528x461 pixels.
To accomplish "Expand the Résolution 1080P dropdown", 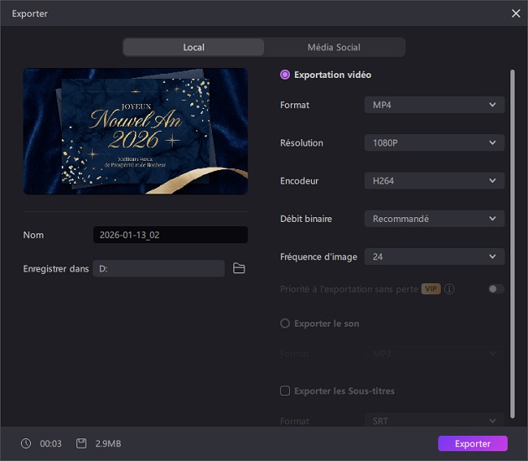I will 434,143.
